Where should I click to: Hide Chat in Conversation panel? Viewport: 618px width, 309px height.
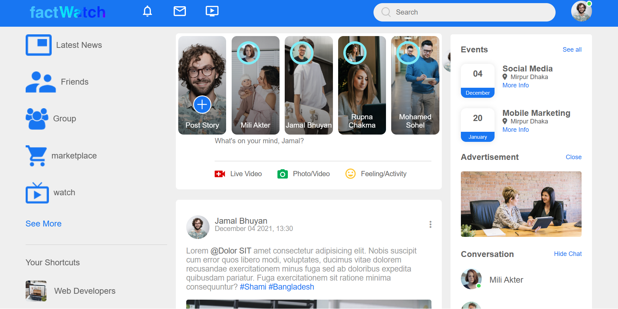(568, 254)
